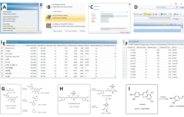Click the search icon in analysis type list

pyautogui.click(x=127, y=12)
